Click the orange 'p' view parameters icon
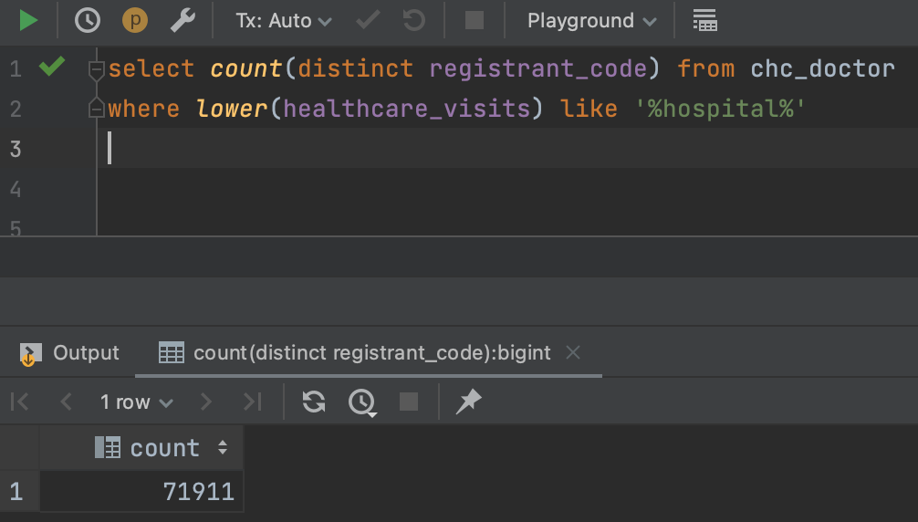Screen dimensions: 918x522 click(135, 20)
